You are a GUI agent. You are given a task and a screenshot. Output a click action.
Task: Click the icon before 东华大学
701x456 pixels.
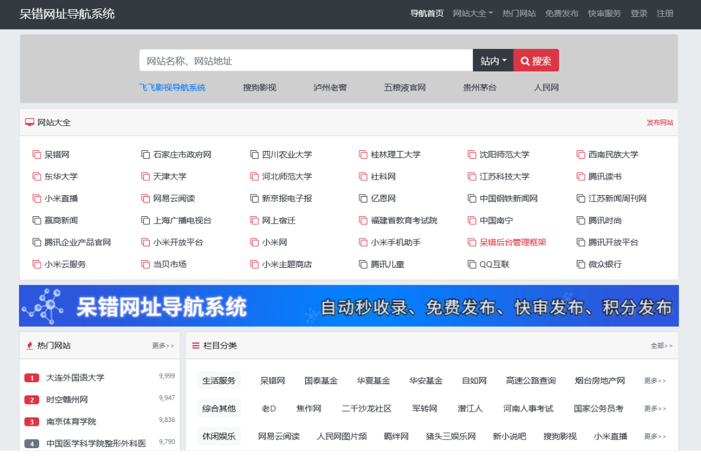pos(37,176)
